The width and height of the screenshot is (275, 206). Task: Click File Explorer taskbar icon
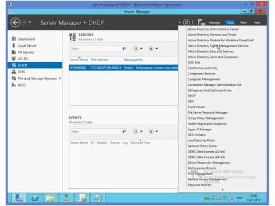[x=50, y=198]
